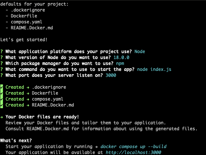Click the green checkmark beside Dockerfile created
Screen dimensions: 206x155
coord(2,93)
